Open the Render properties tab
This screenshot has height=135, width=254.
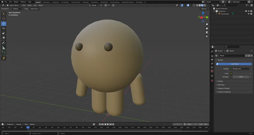coord(212,56)
